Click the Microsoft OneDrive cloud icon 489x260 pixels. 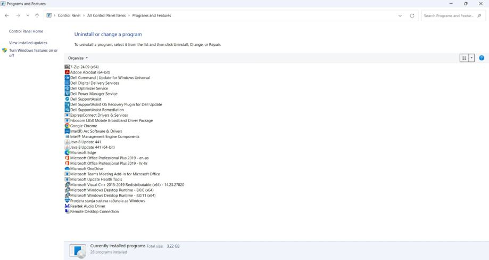[x=67, y=168]
